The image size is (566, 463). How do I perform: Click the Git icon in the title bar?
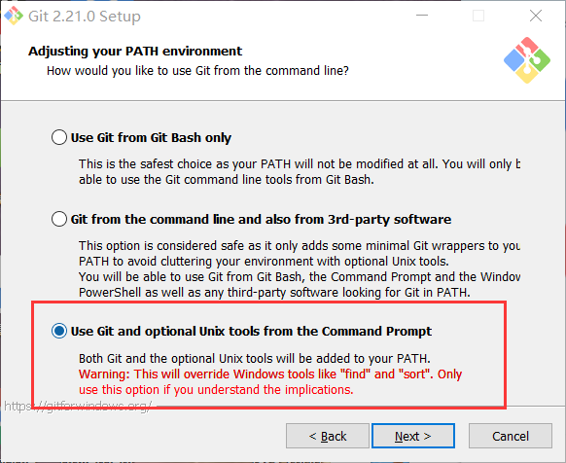(x=14, y=16)
